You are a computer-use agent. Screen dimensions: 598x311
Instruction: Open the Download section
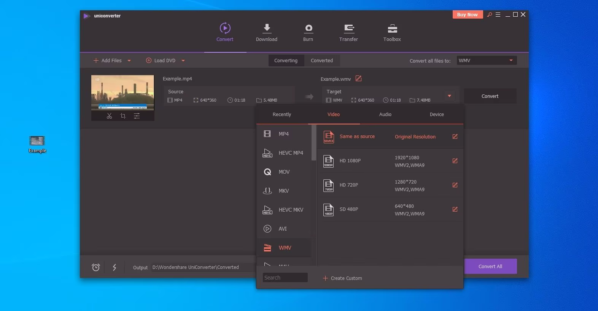pyautogui.click(x=267, y=33)
